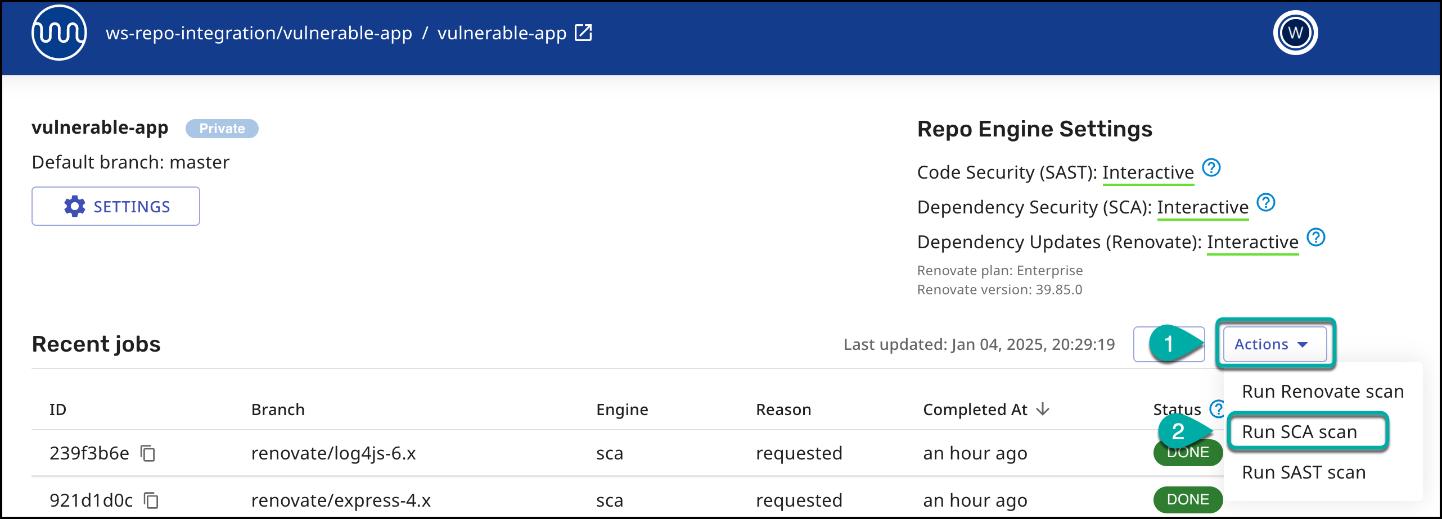Choose Run SCA scan menu option
Viewport: 1442px width, 519px height.
point(1299,432)
